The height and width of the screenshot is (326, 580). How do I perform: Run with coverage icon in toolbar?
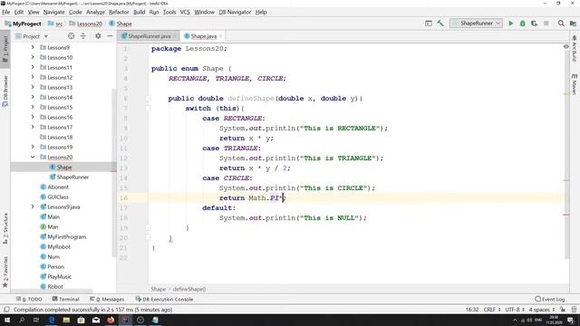coord(534,24)
